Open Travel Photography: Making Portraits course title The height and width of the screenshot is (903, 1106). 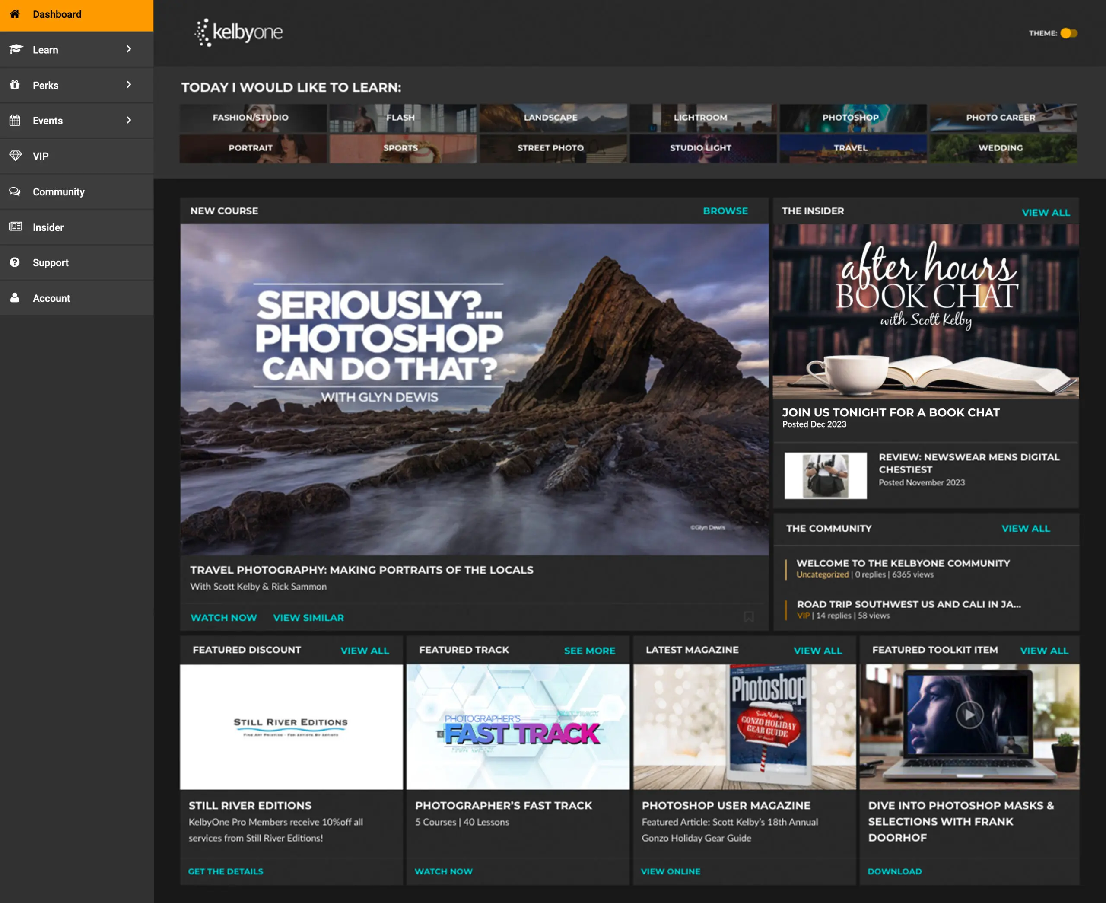(362, 570)
